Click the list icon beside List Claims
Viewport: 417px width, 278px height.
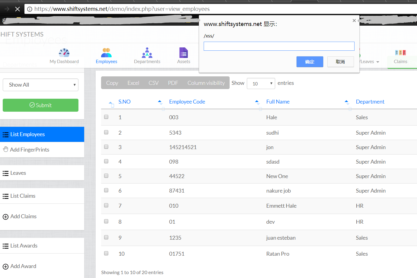pos(5,196)
